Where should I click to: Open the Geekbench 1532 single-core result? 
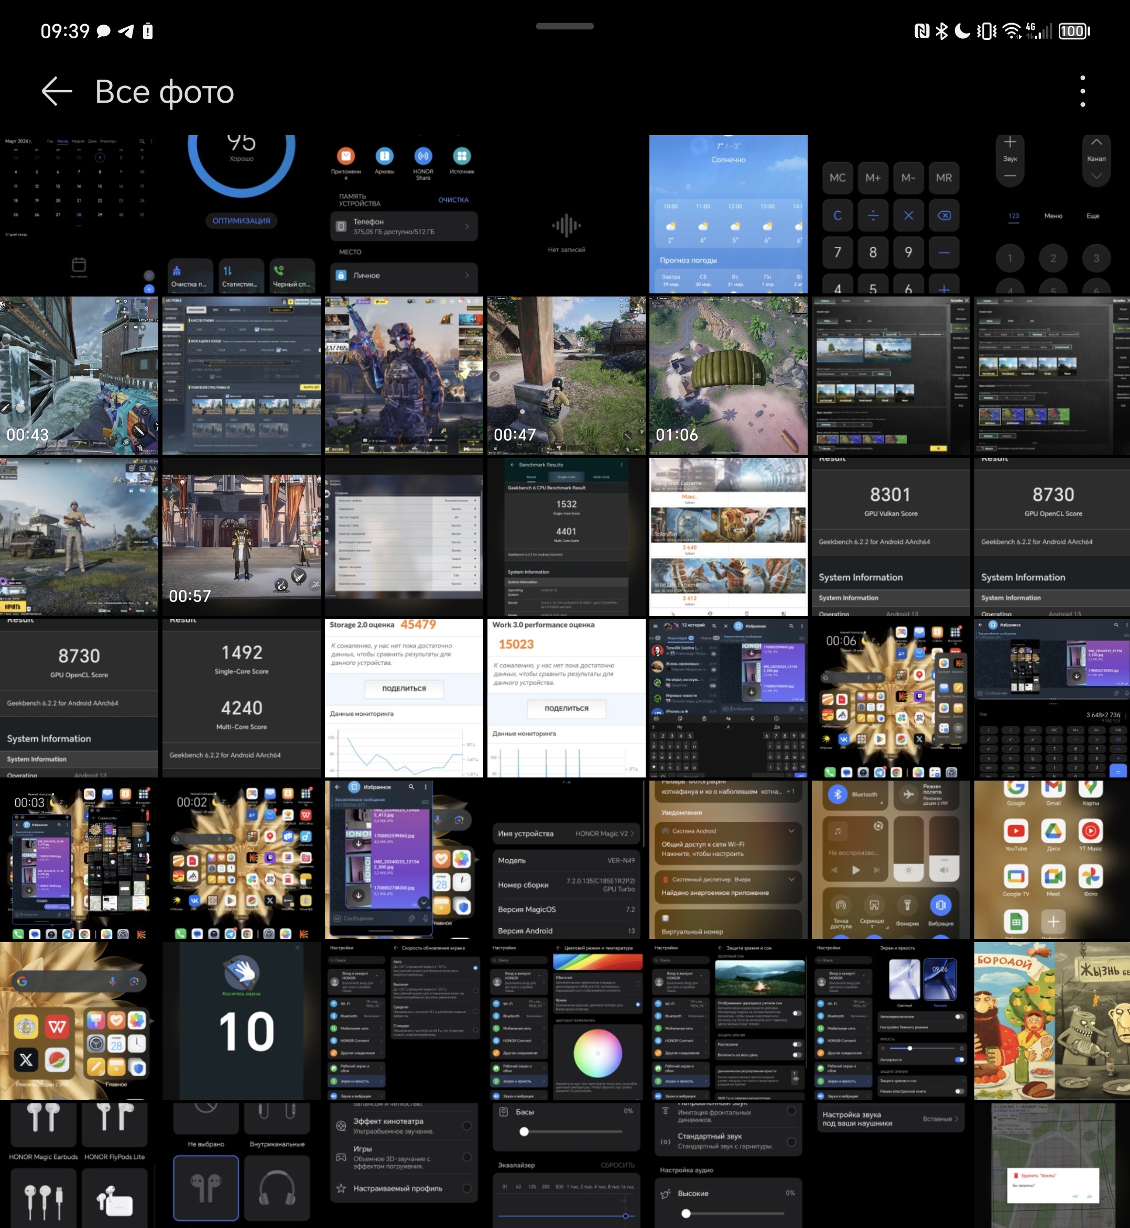566,538
